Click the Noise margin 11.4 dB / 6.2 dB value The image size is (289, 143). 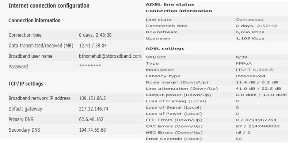coord(257,82)
